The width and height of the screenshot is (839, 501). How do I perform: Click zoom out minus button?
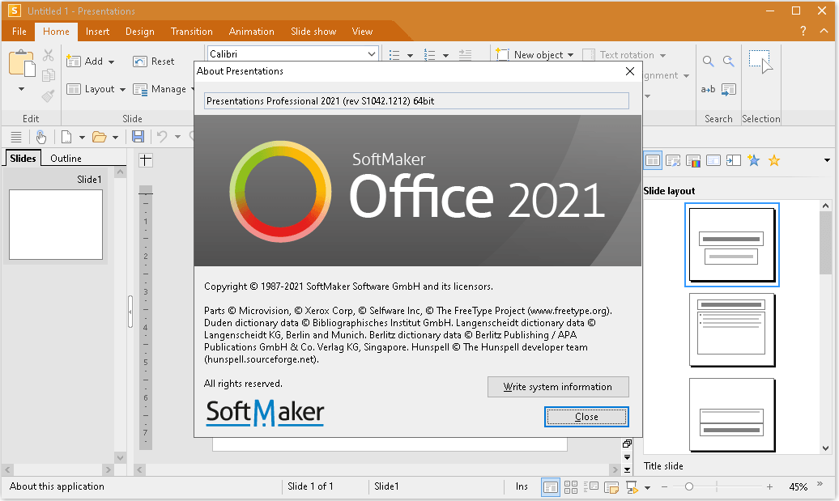pyautogui.click(x=665, y=486)
